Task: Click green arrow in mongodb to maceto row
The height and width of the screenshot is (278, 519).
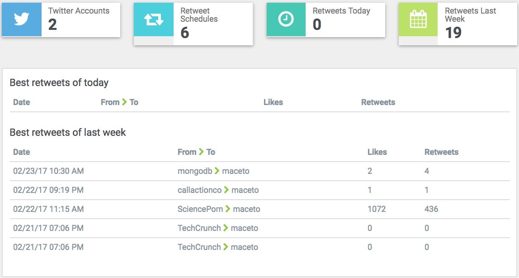Action: (217, 171)
